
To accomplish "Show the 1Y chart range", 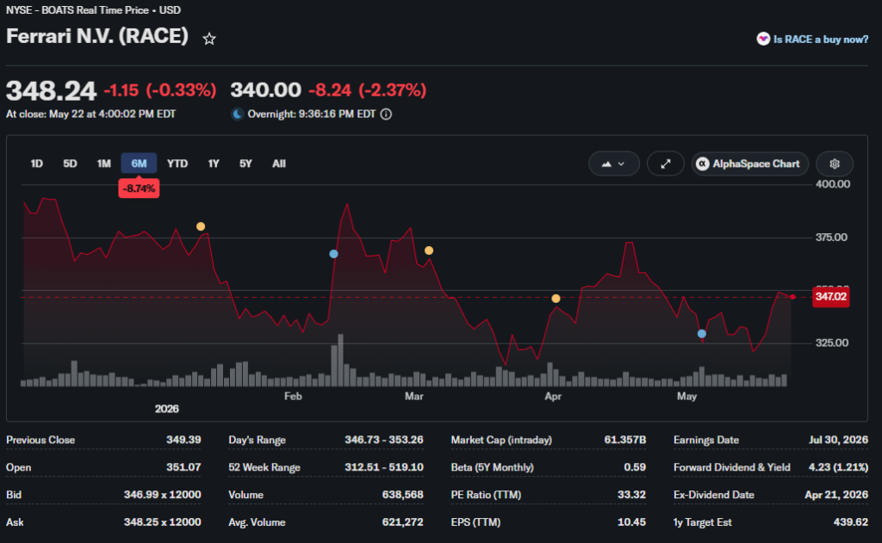I will click(x=214, y=164).
